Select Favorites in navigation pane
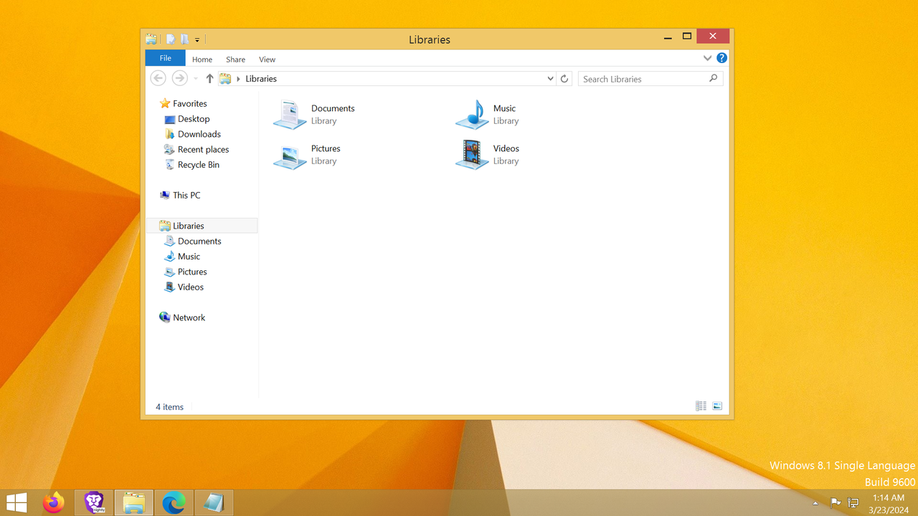 (184, 103)
